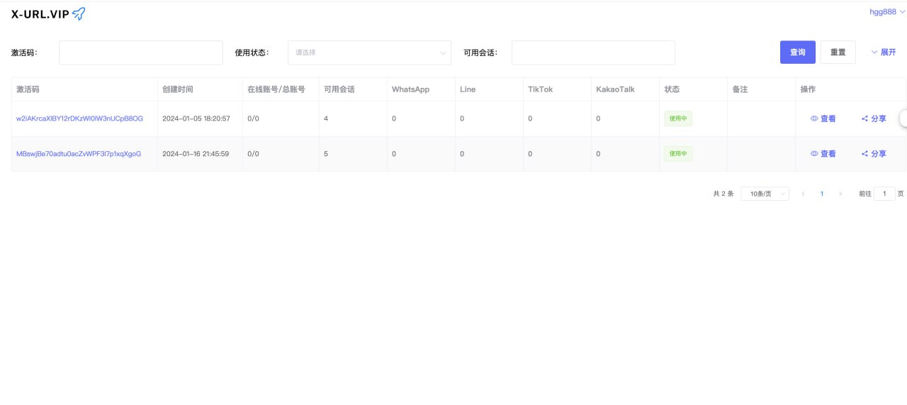Open activation code link starting with w2iAKrca

click(79, 118)
